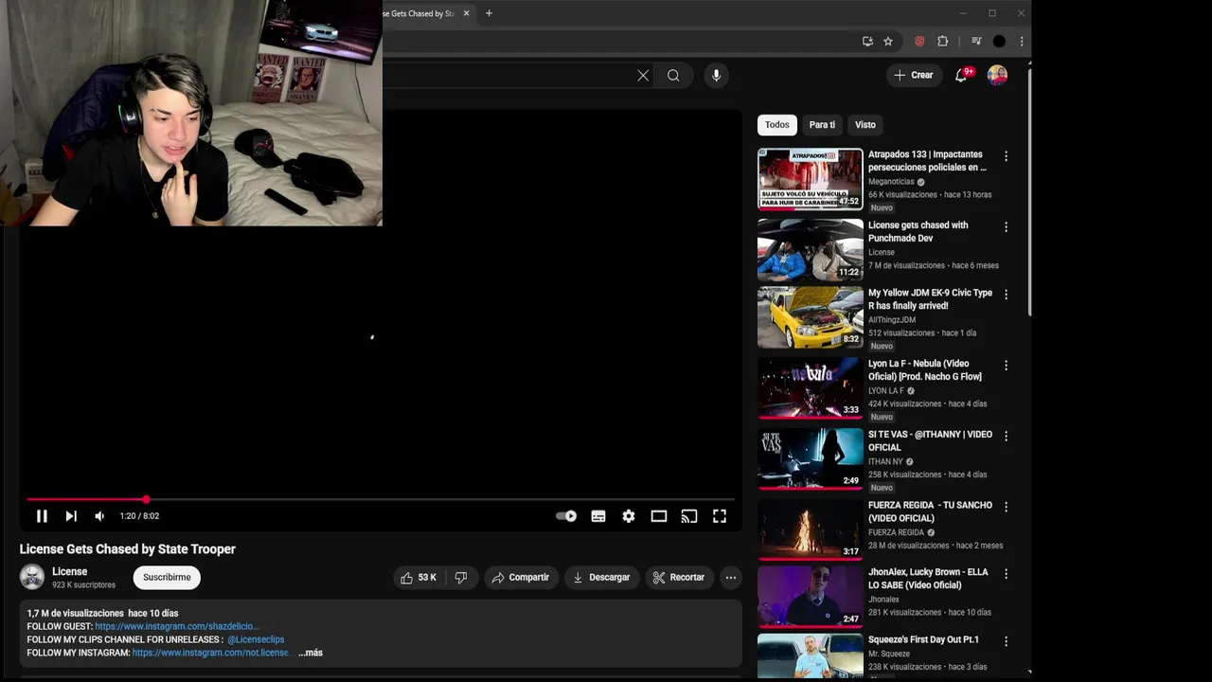Open the Atrapados 133 video thumbnail

click(x=811, y=179)
